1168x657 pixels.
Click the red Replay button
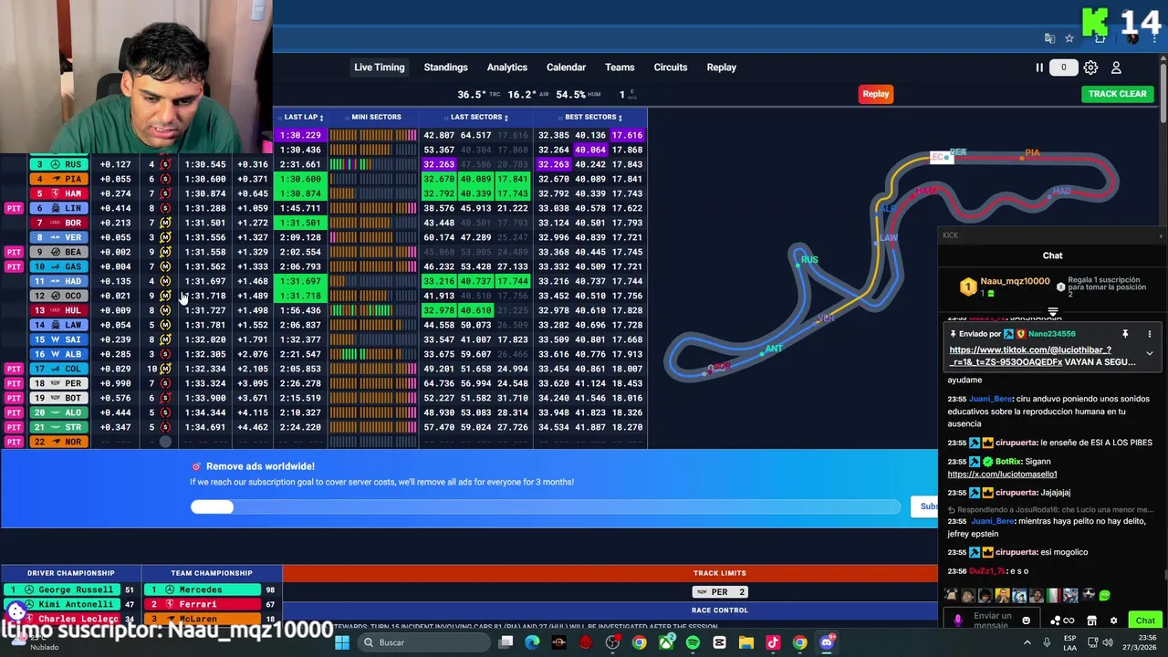[875, 94]
